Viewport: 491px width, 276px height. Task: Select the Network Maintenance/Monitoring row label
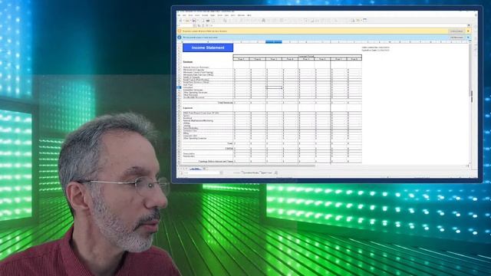(x=198, y=120)
